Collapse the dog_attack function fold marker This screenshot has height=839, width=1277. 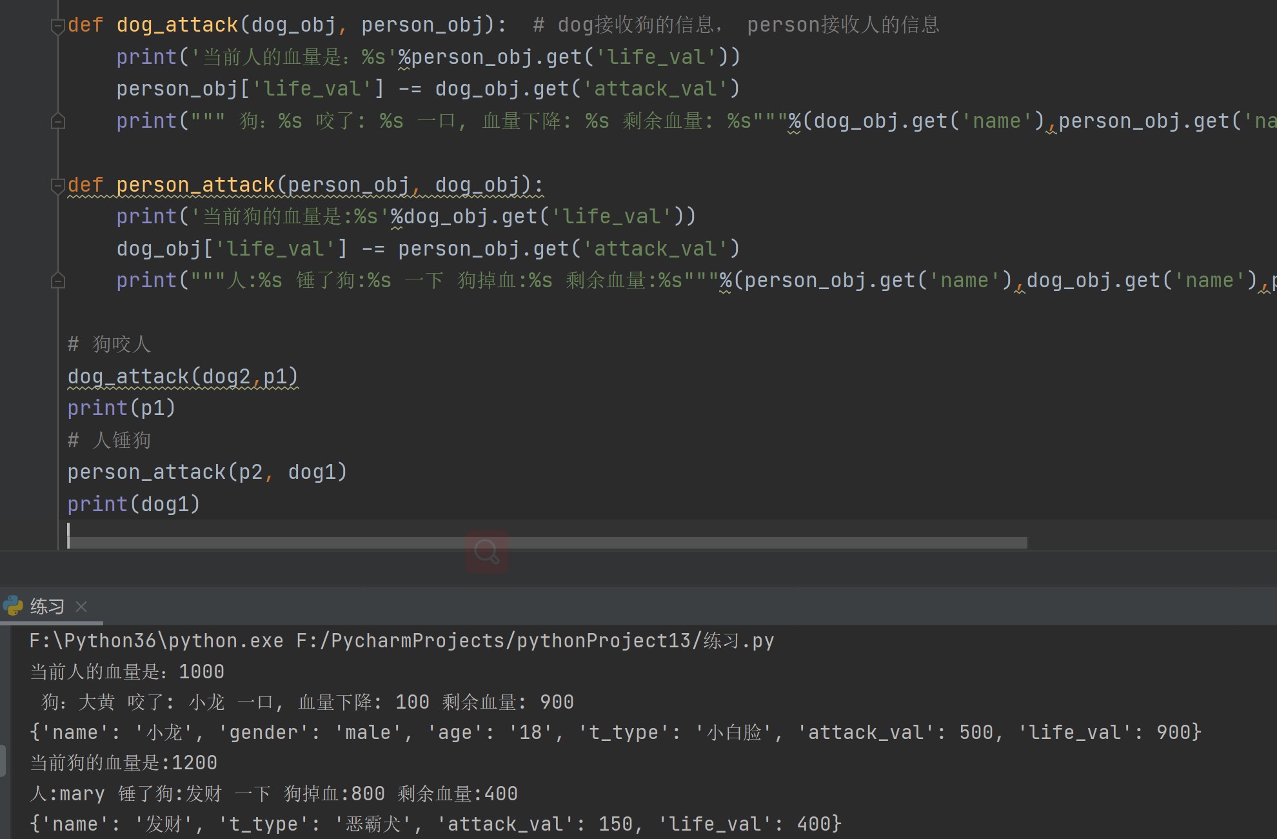tap(57, 26)
